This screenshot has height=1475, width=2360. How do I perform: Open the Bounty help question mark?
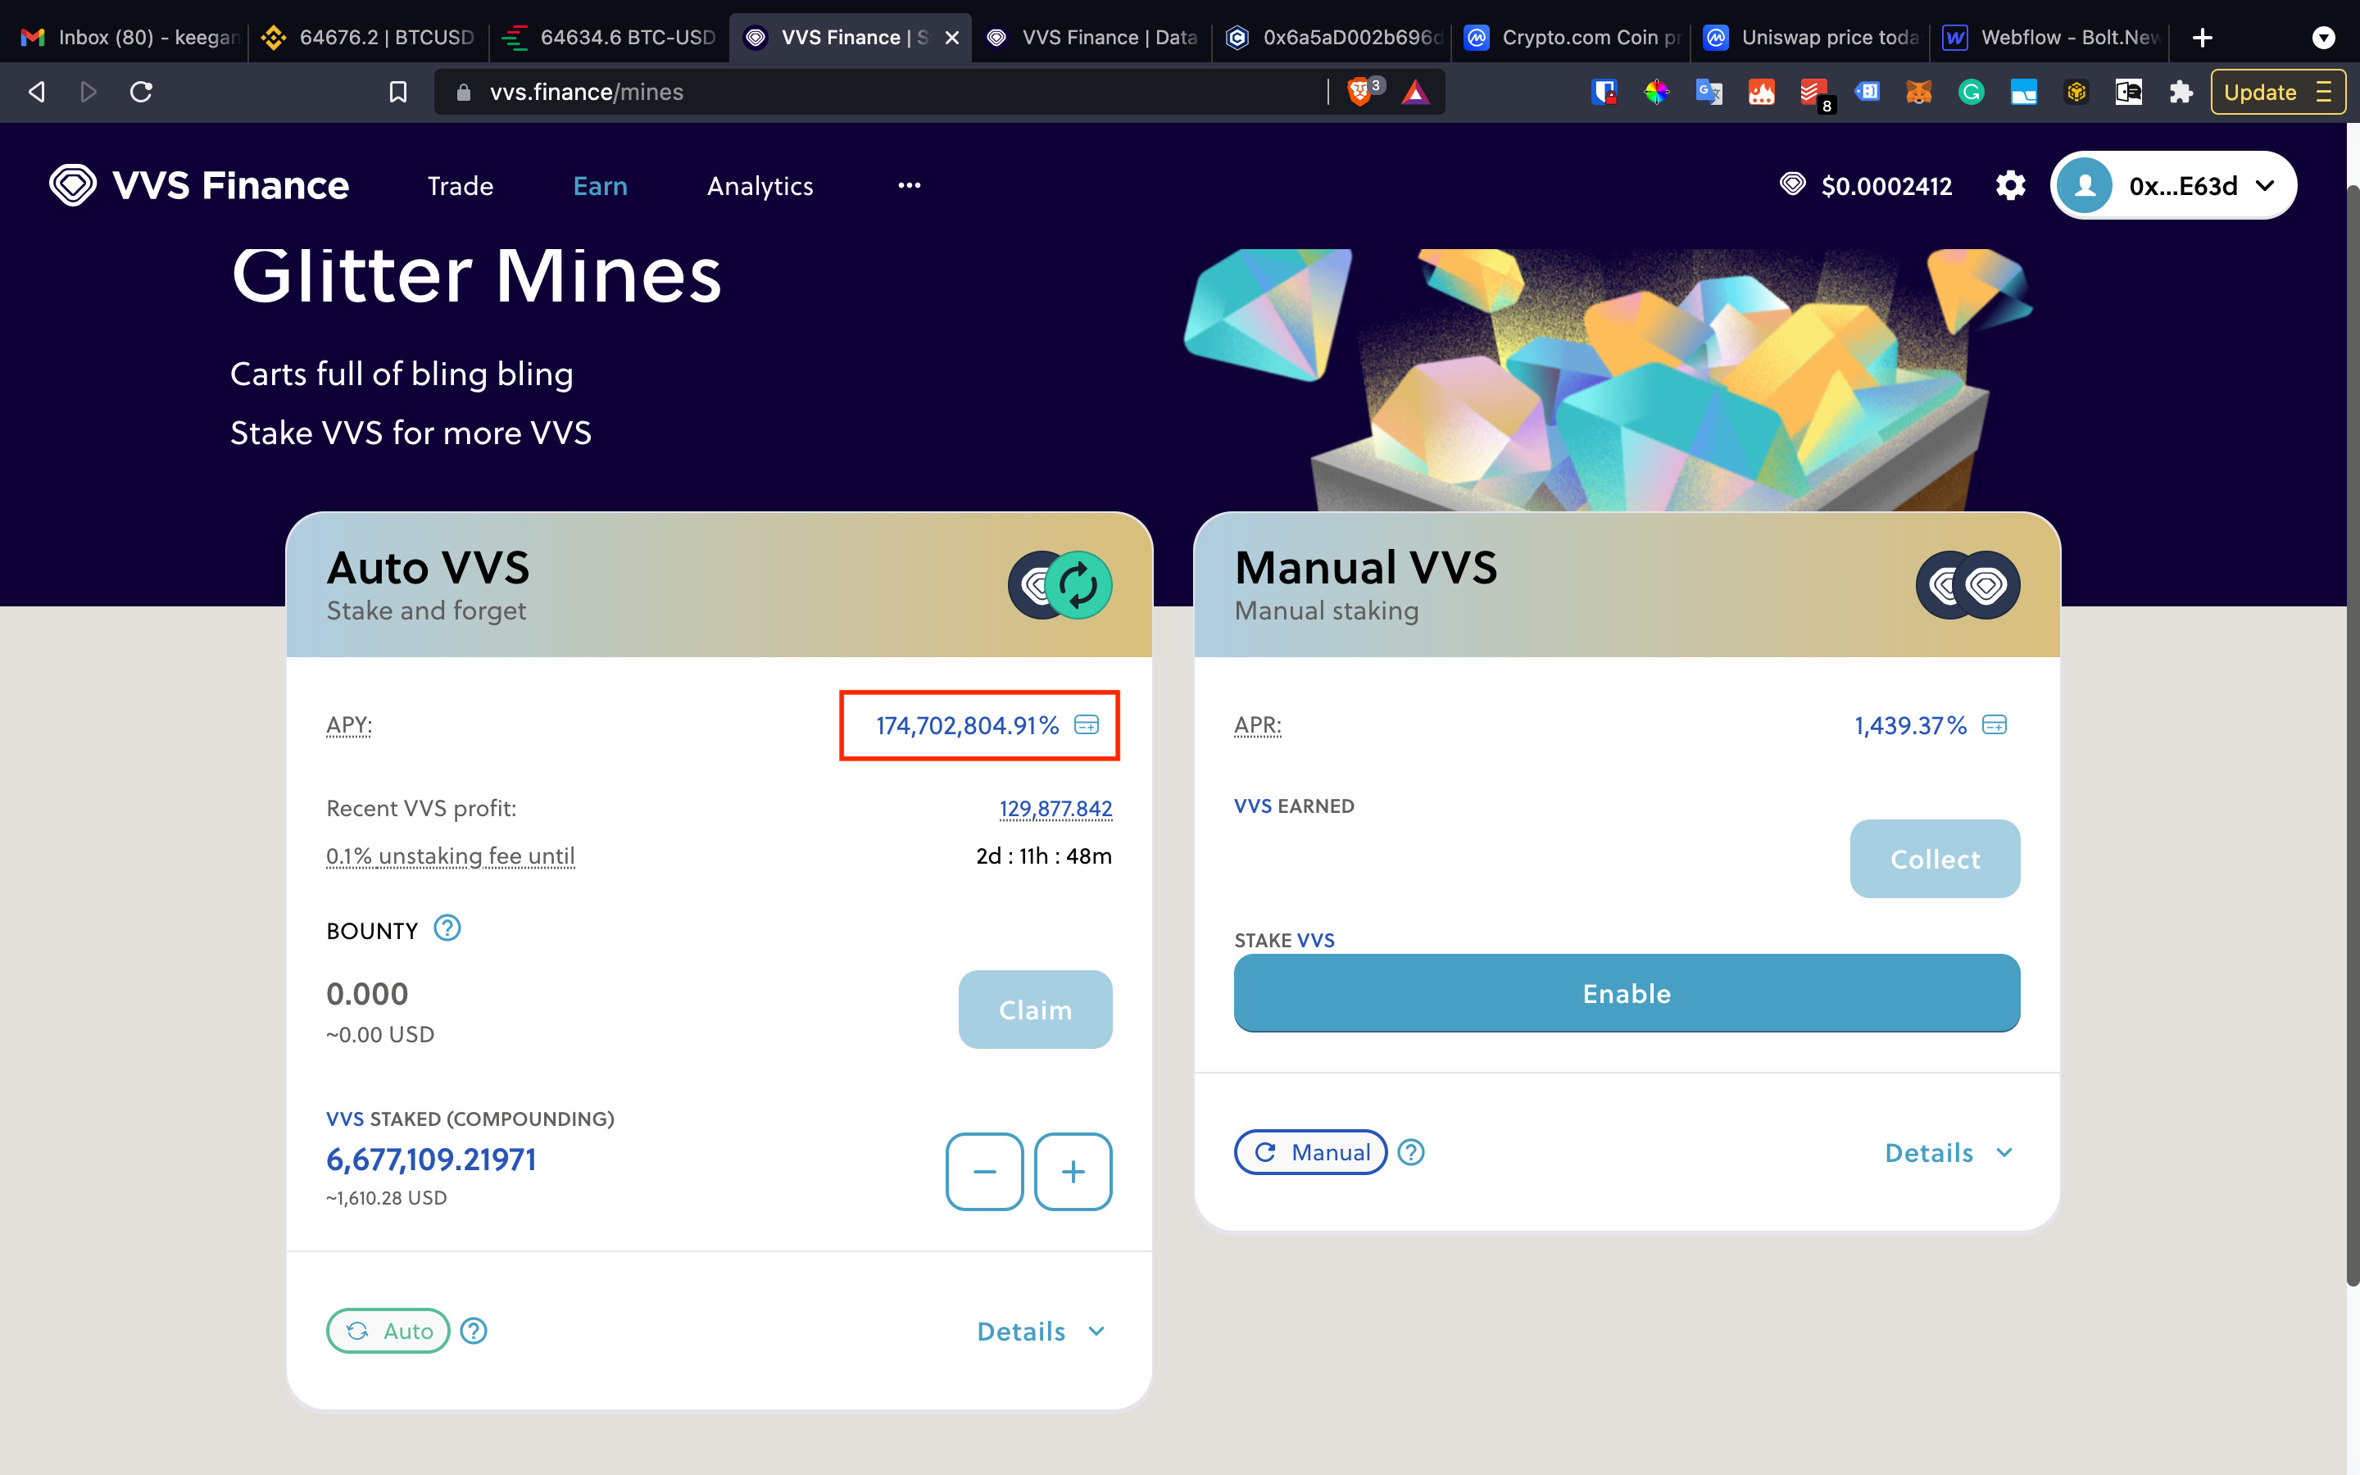pos(446,928)
